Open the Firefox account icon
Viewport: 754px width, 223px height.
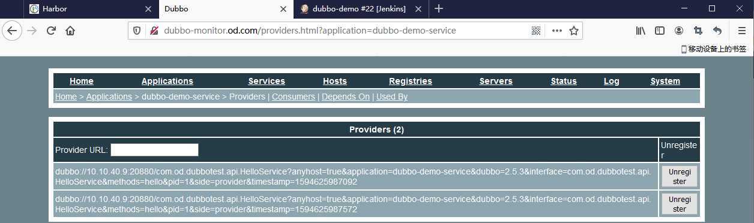679,31
